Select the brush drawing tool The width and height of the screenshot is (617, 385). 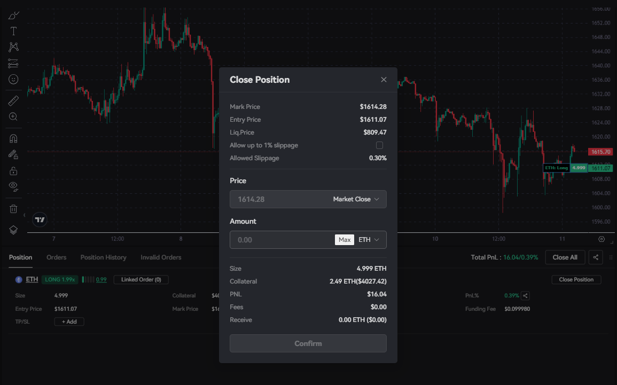coord(13,15)
